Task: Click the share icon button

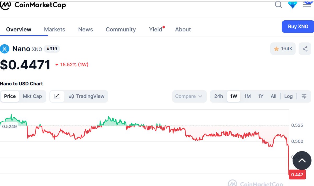Action: pyautogui.click(x=305, y=49)
